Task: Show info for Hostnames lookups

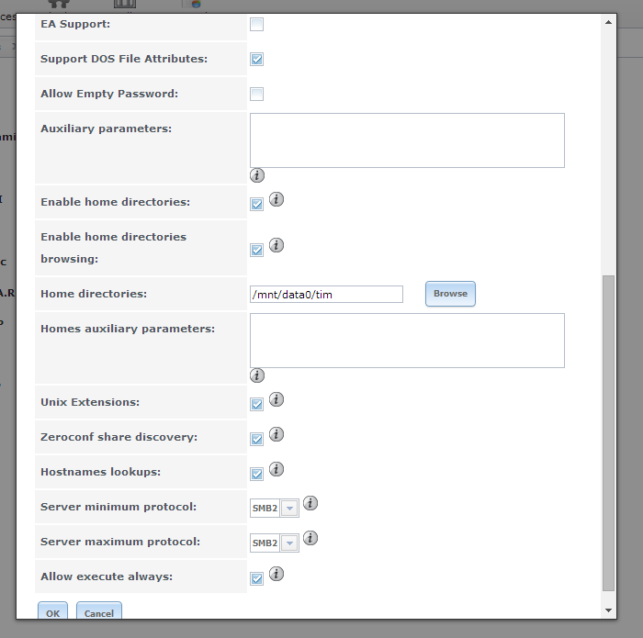Action: tap(276, 469)
